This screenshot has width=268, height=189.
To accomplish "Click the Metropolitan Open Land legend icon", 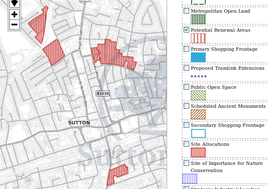I will (198, 19).
